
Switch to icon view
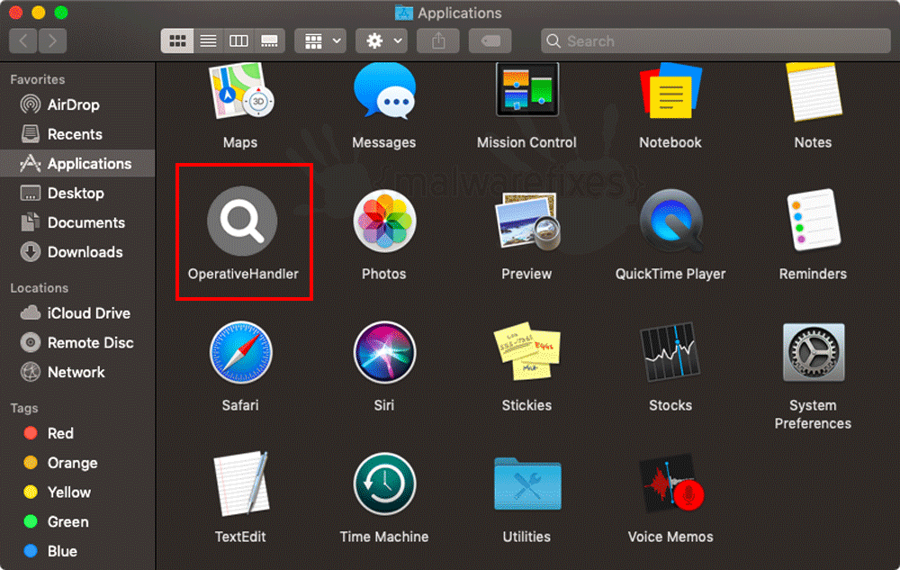point(176,41)
